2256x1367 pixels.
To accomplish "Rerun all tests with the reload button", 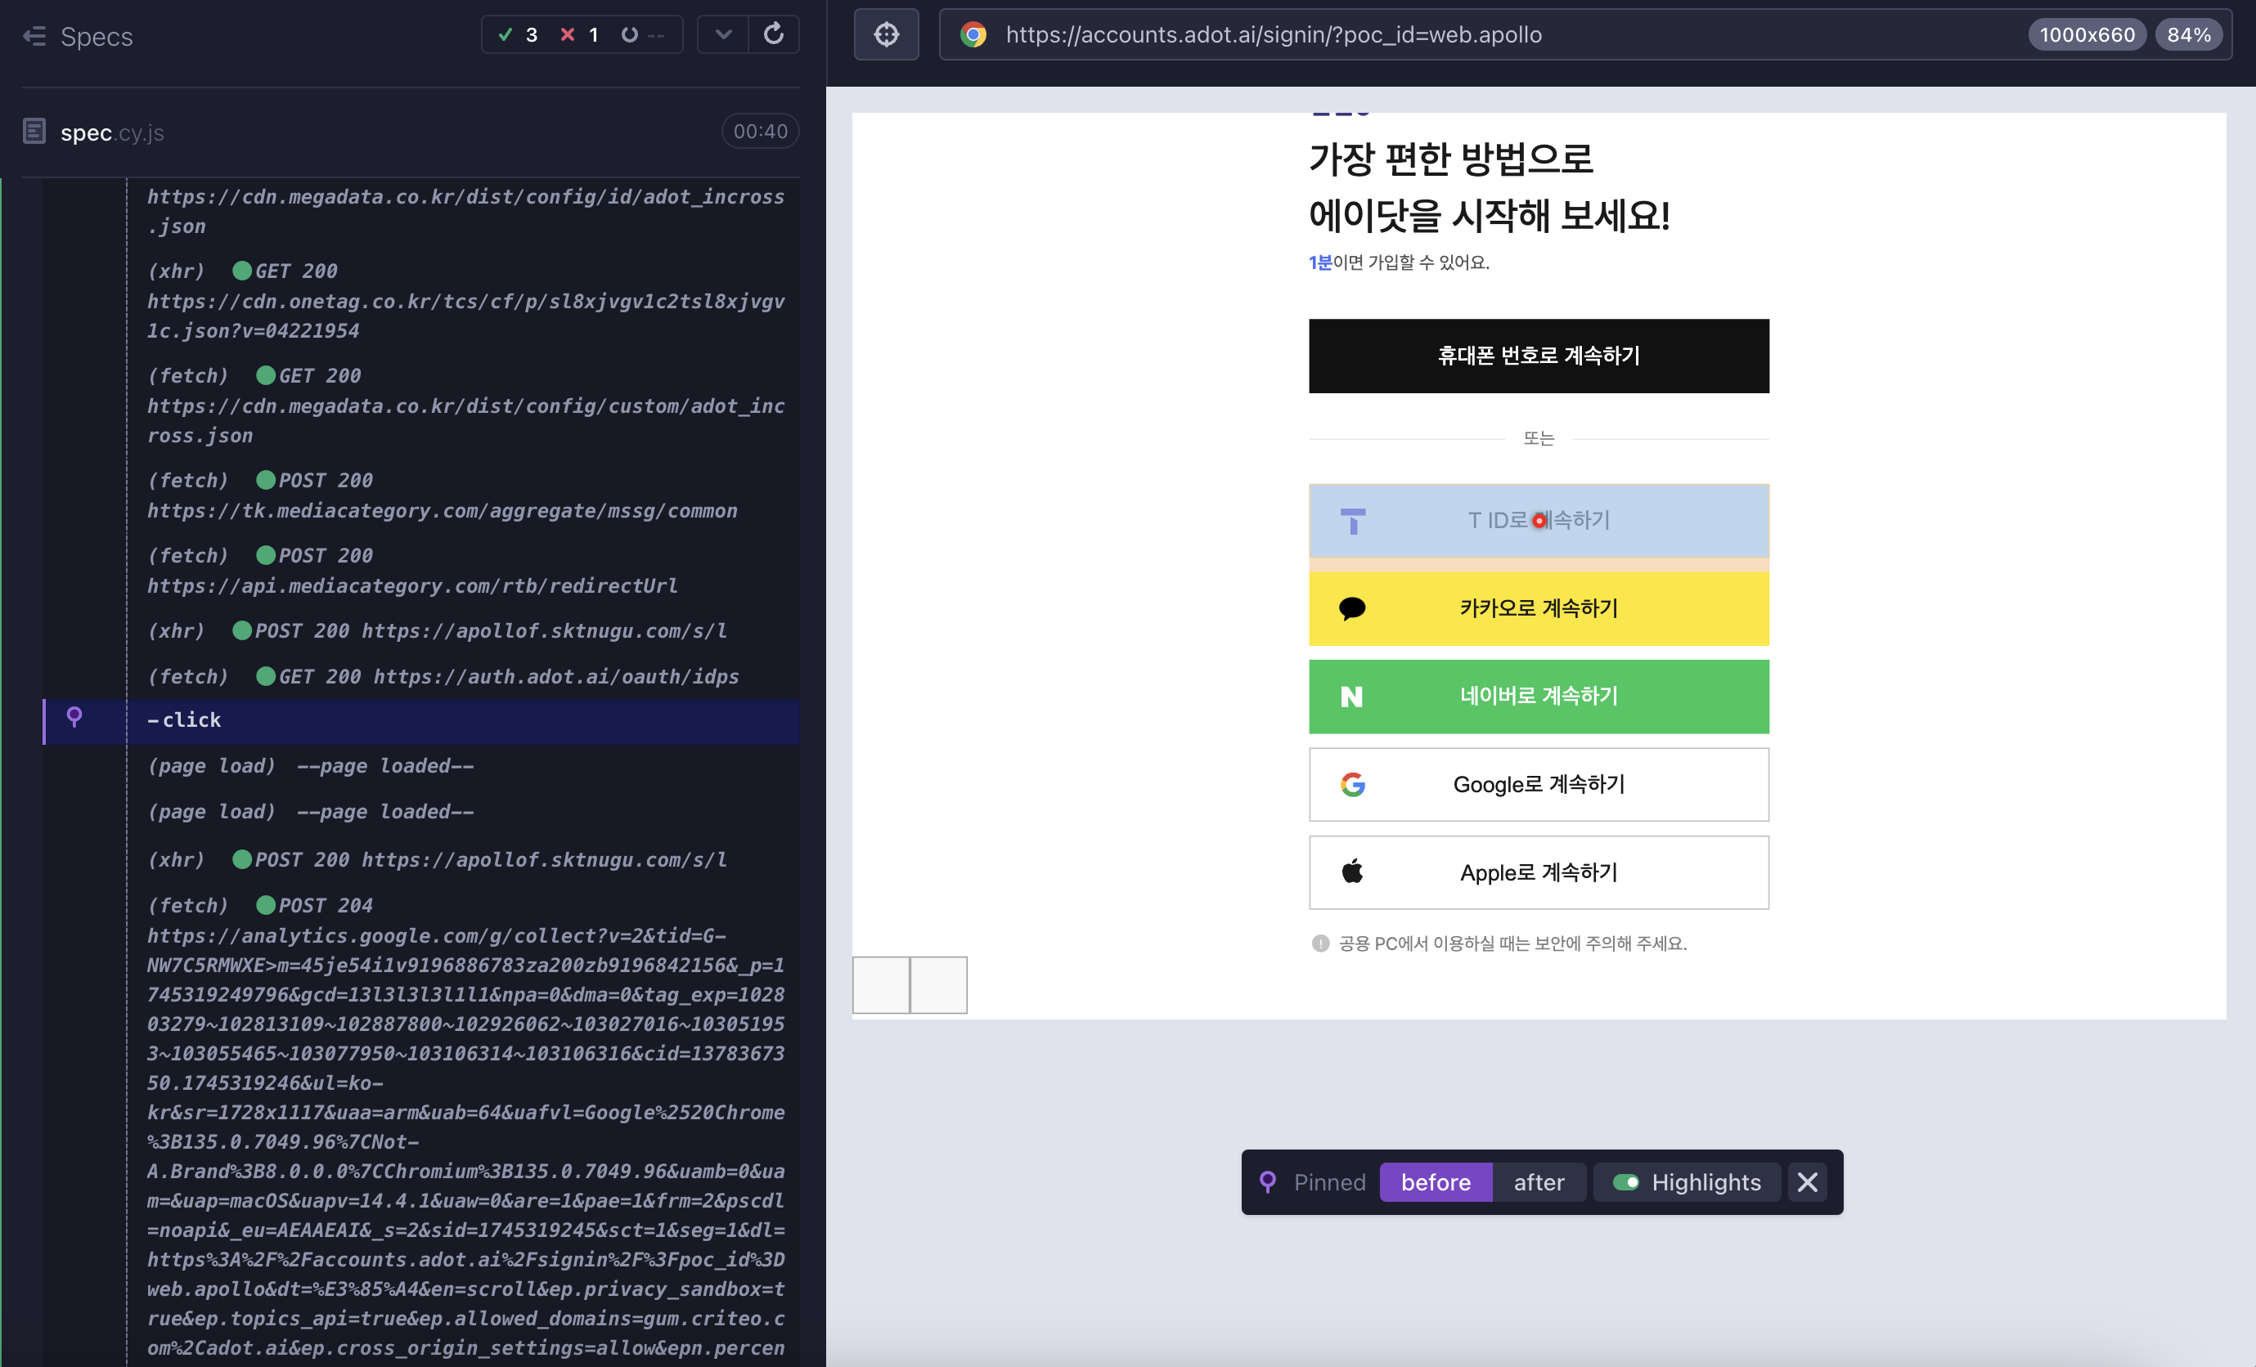I will pyautogui.click(x=774, y=35).
